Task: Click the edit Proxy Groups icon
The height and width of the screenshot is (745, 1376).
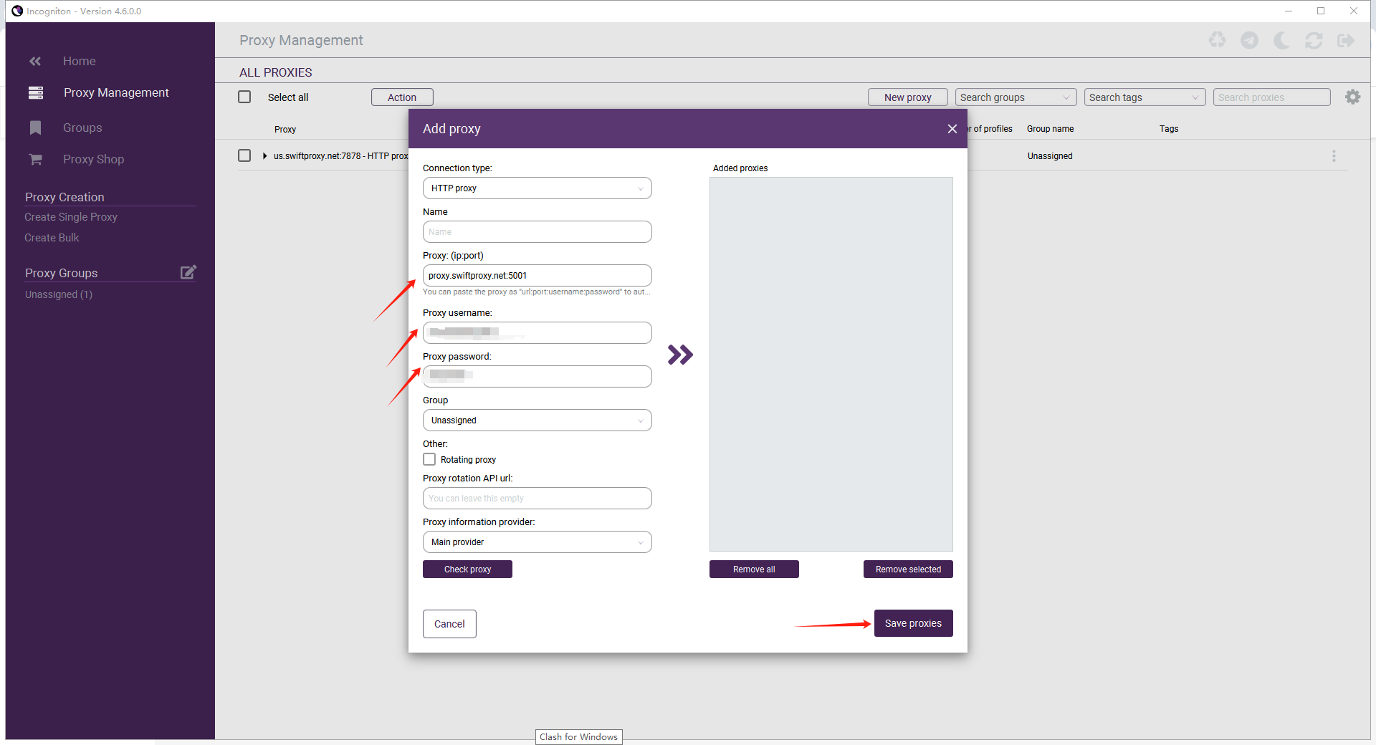Action: point(188,272)
